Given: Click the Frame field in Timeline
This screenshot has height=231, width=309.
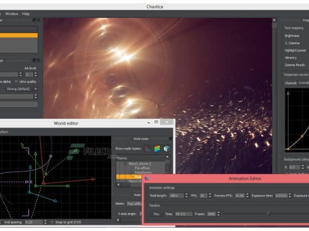Looking at the screenshot, I should pyautogui.click(x=212, y=214).
